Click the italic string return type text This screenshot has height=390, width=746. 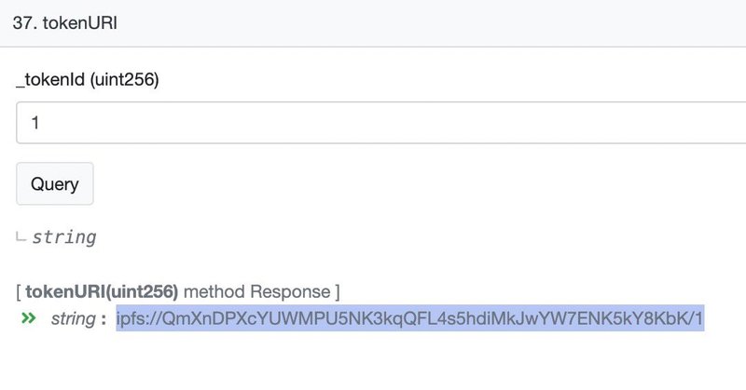point(64,236)
